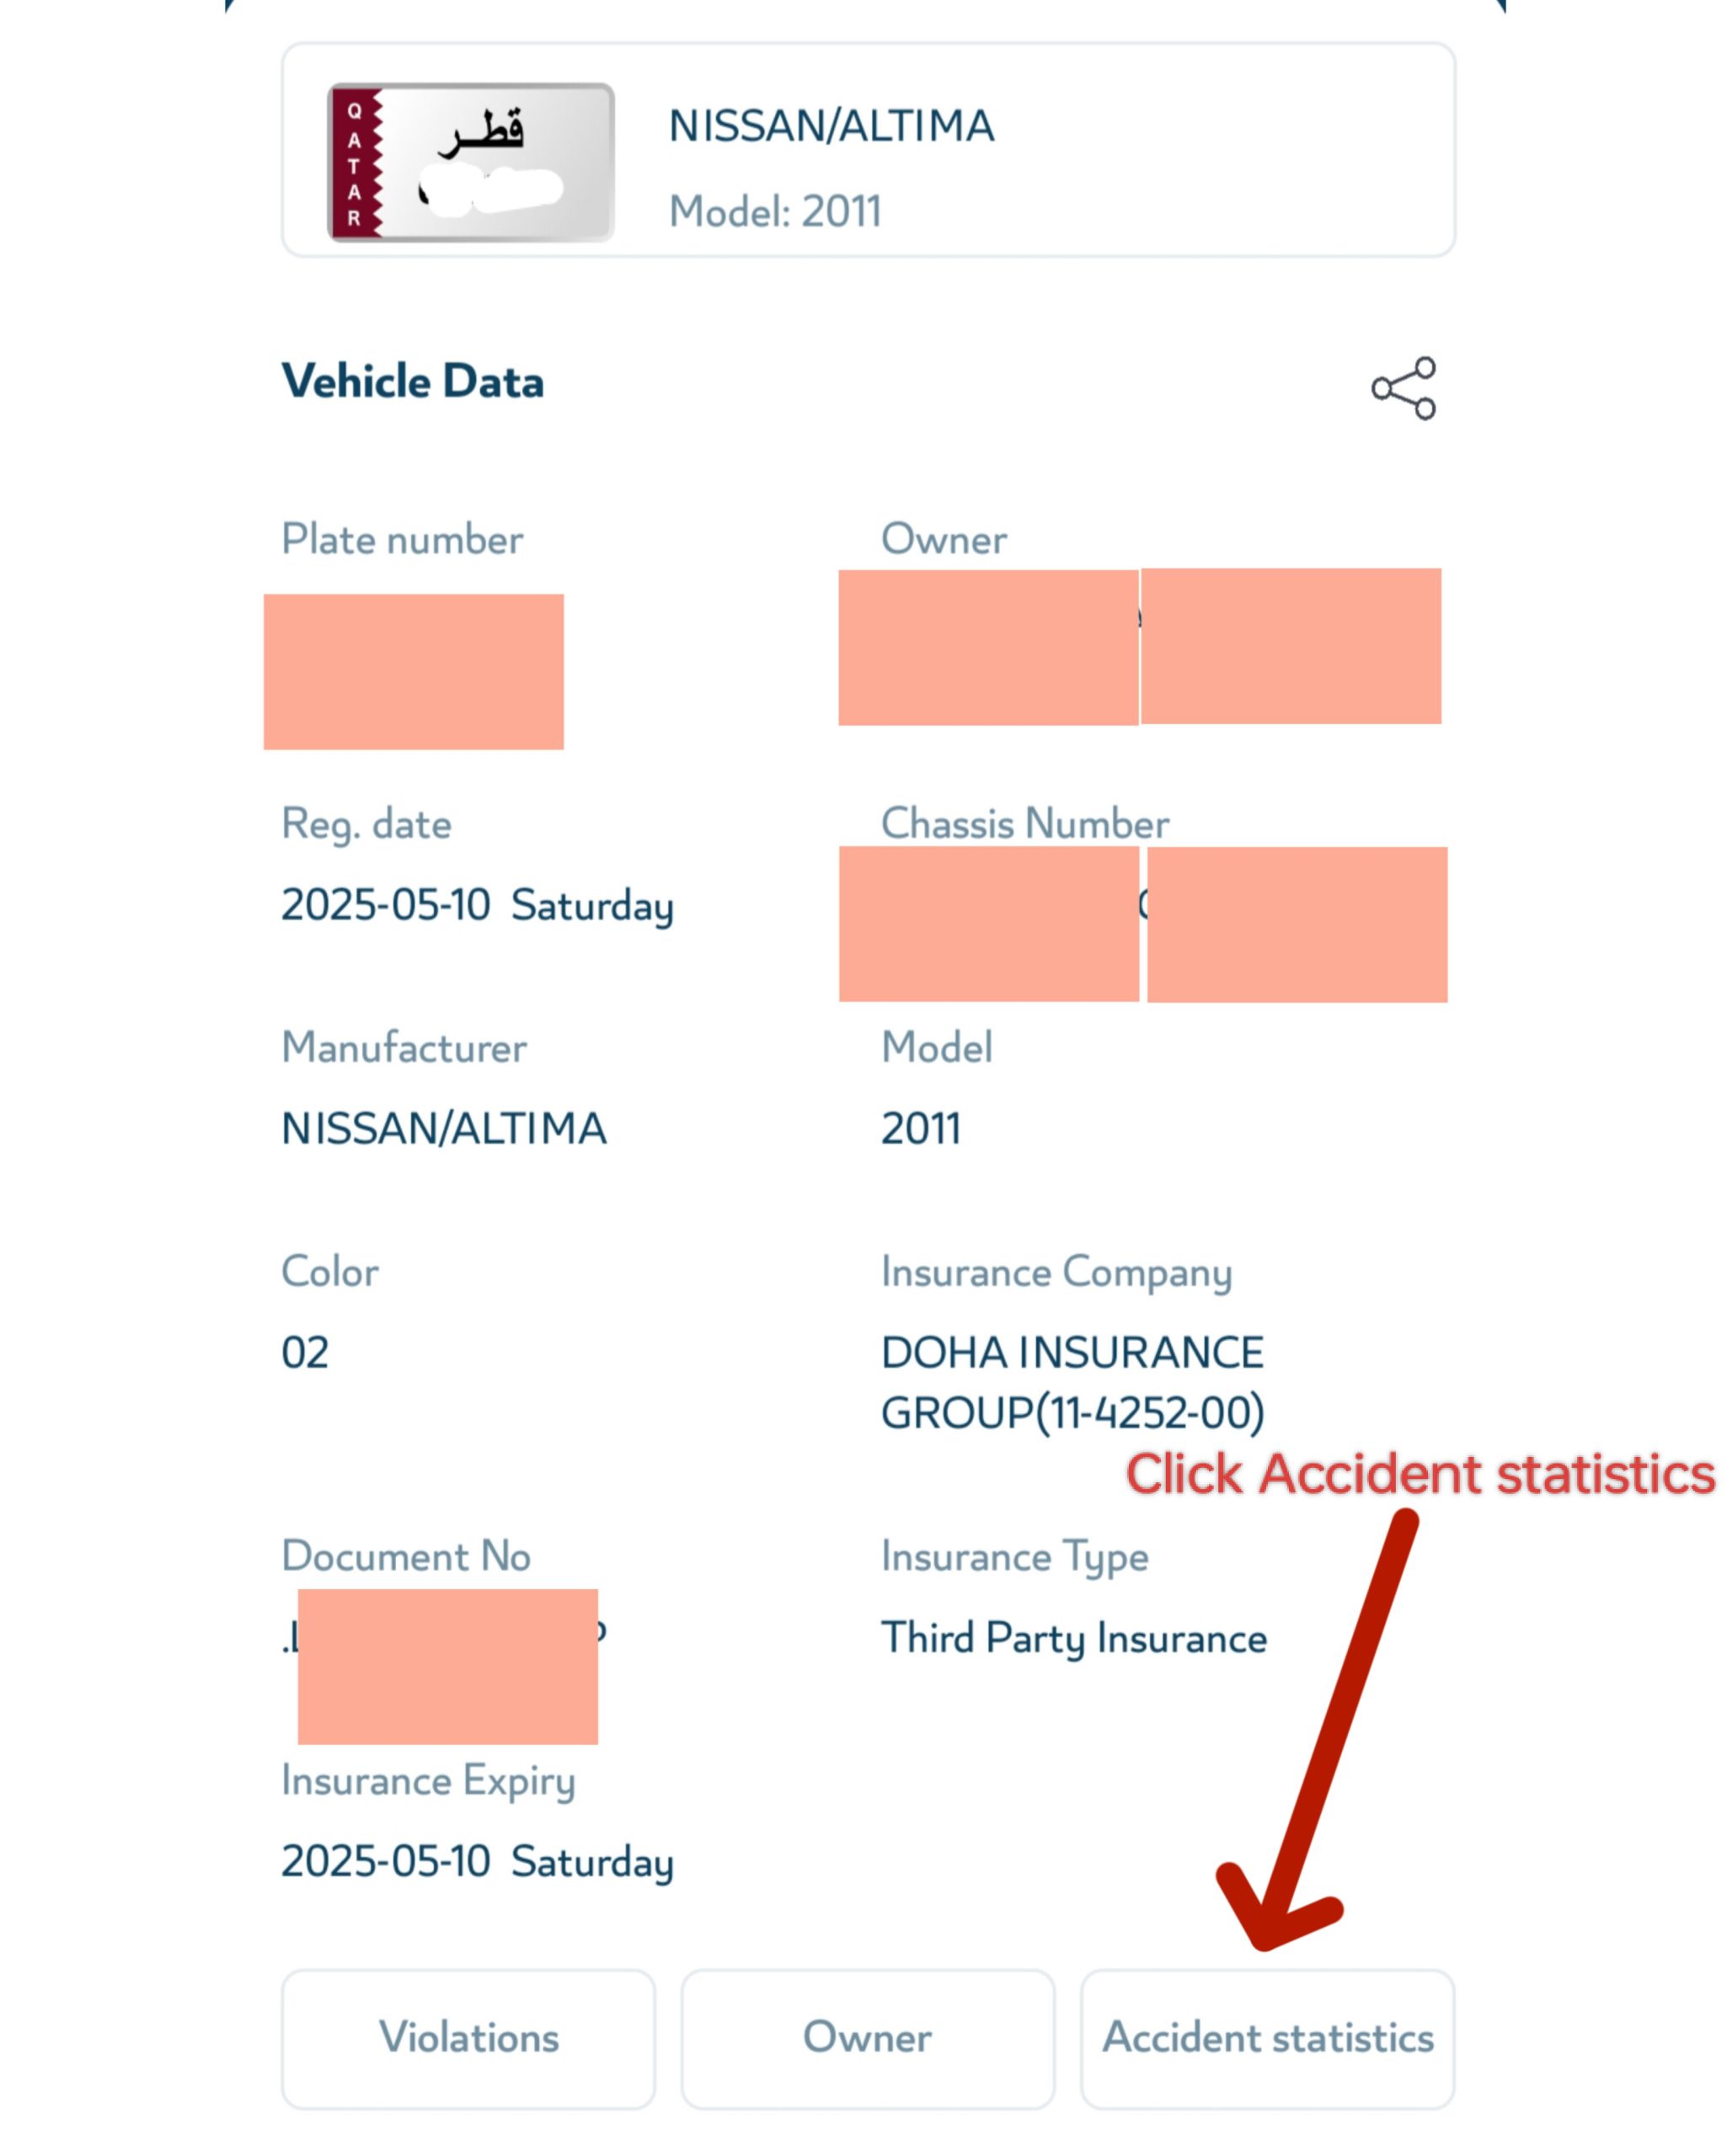Click the Third Party Insurance value
The width and height of the screenshot is (1727, 2156).
(x=1072, y=1639)
